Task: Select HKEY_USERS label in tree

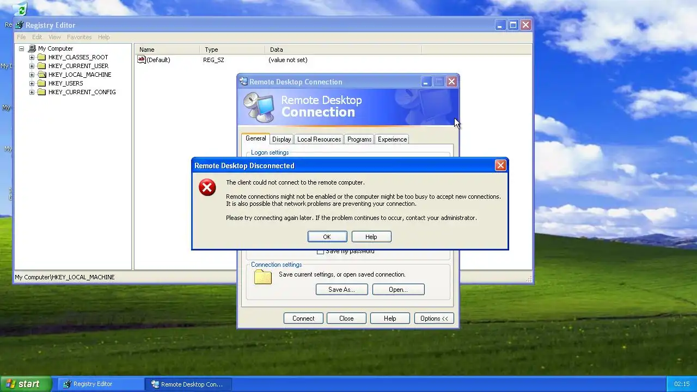Action: (x=65, y=83)
